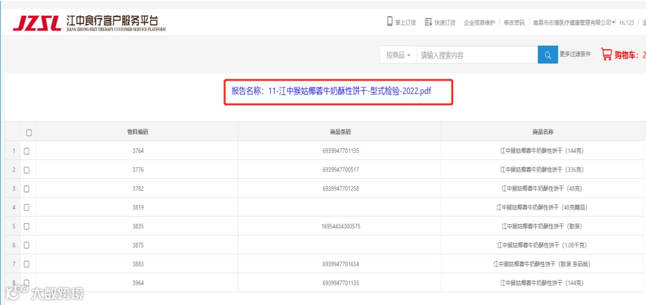
Task: Toggle the select-all header checkbox
Action: 29,132
